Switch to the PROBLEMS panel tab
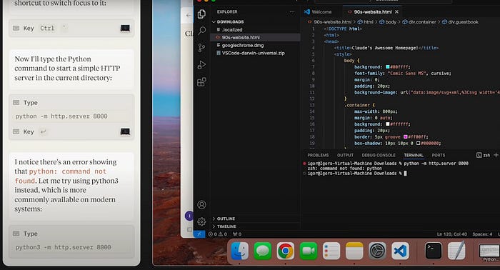Viewport: 500px width, 270px height. (318, 155)
